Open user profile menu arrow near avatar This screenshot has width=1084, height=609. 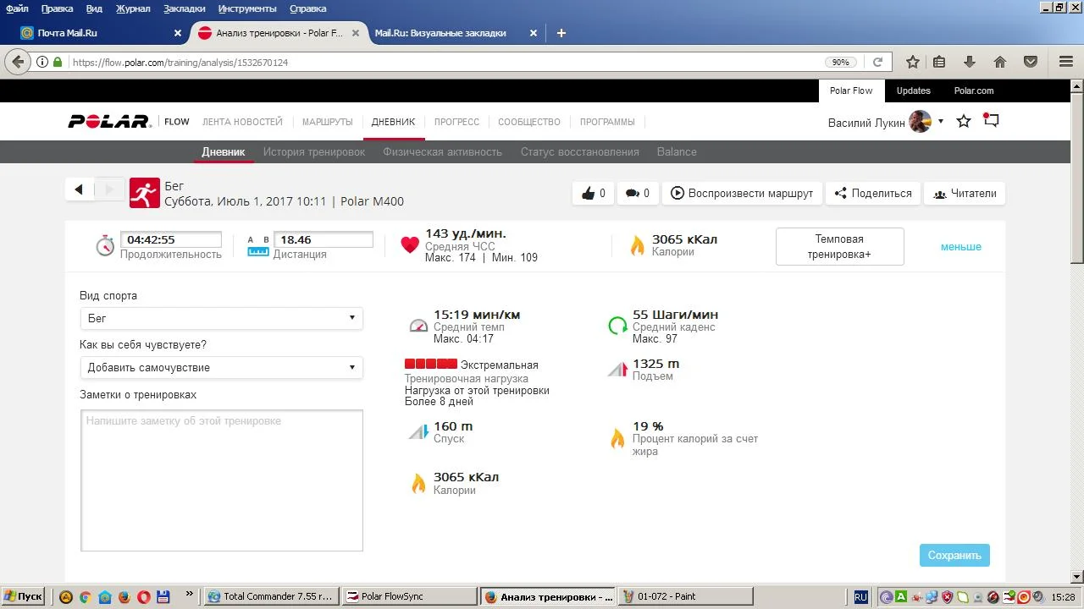coord(940,122)
